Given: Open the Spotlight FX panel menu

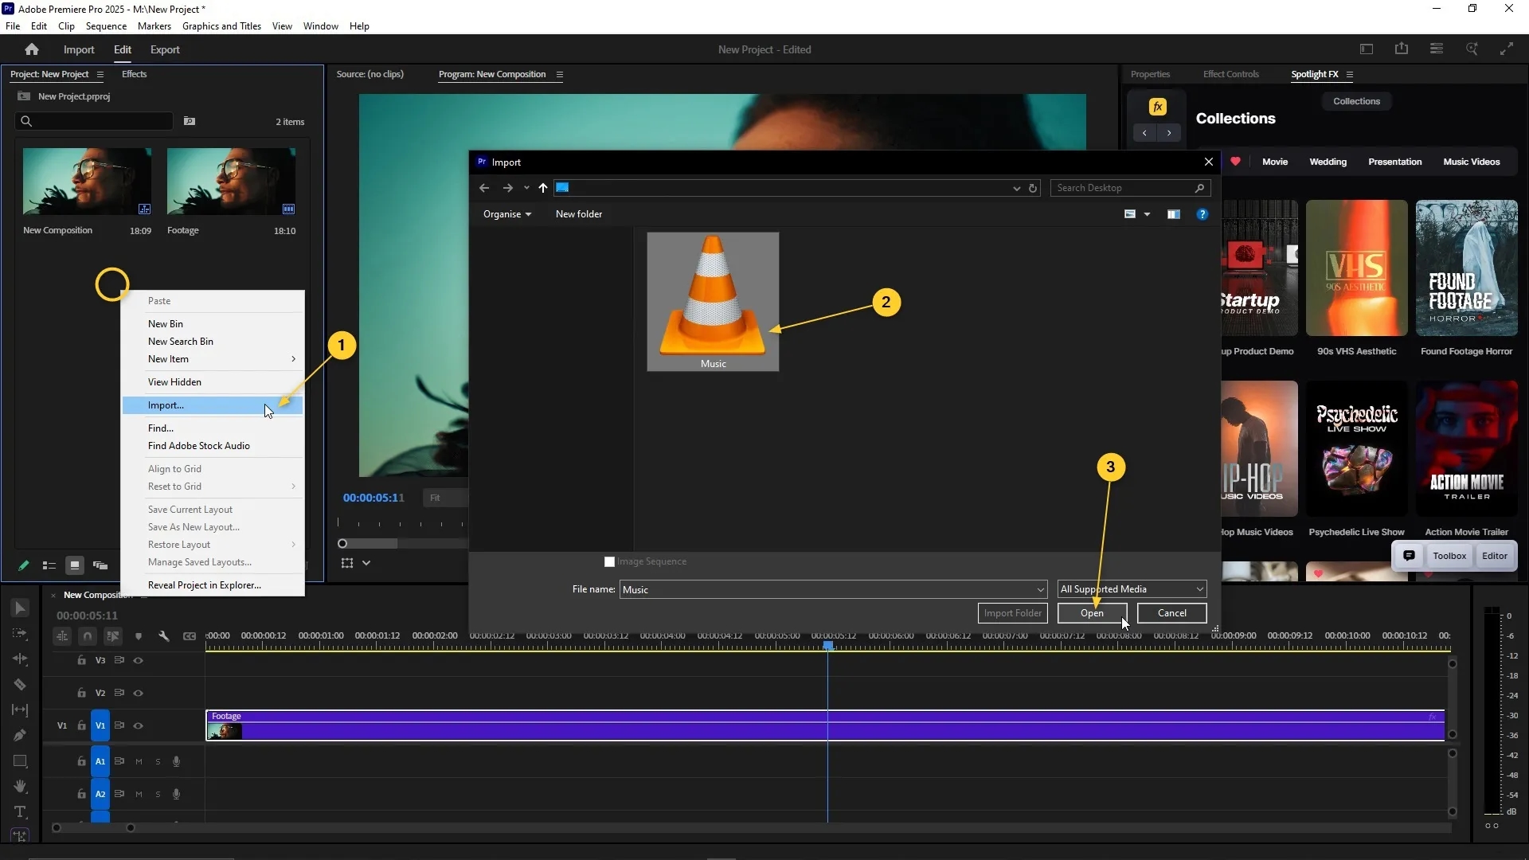Looking at the screenshot, I should [x=1350, y=75].
